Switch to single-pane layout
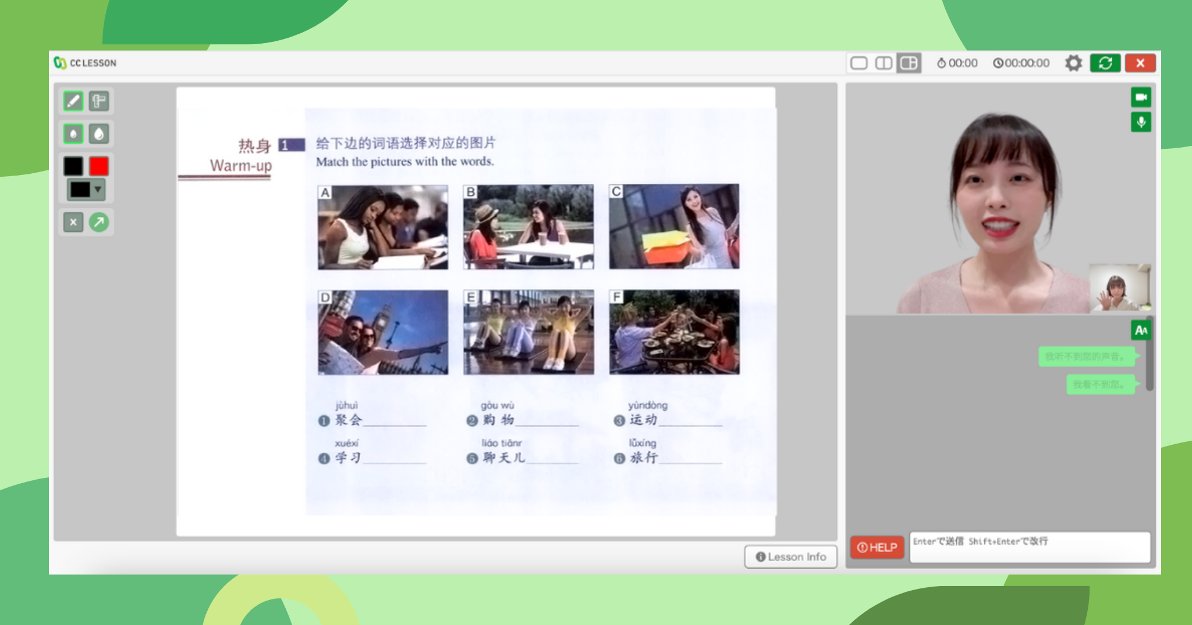The width and height of the screenshot is (1192, 625). (x=858, y=63)
